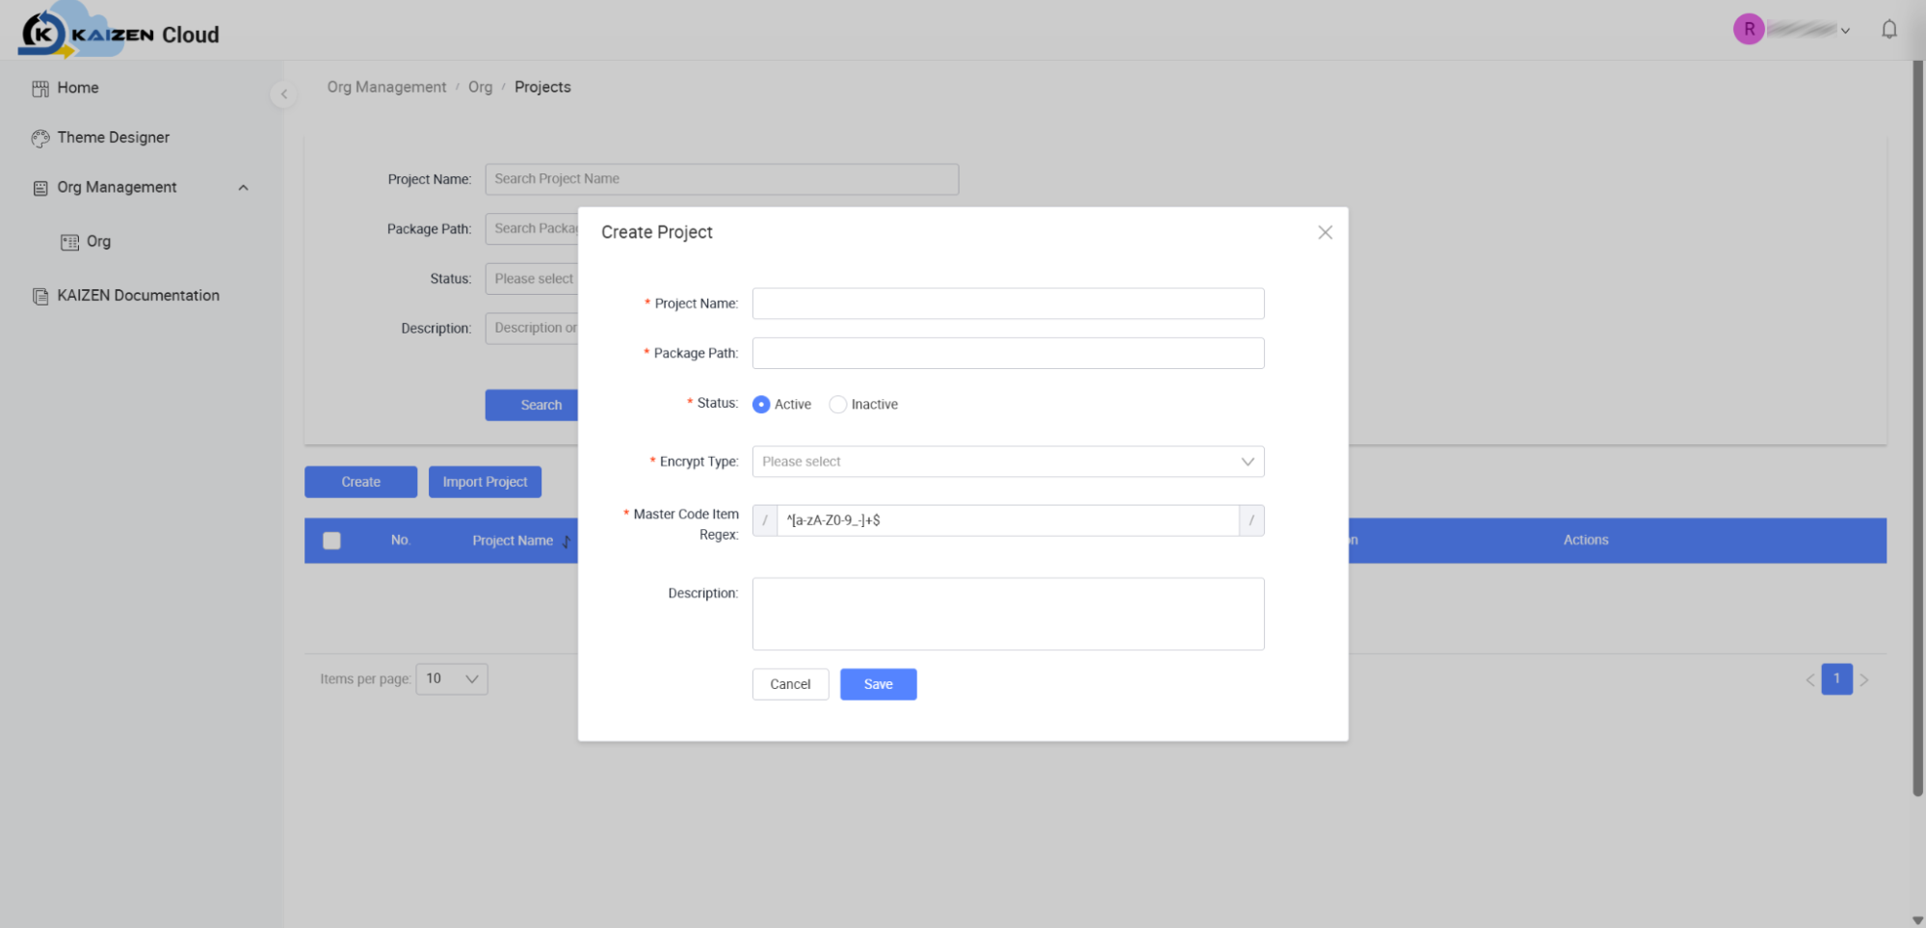Click the notification bell icon

tap(1888, 30)
